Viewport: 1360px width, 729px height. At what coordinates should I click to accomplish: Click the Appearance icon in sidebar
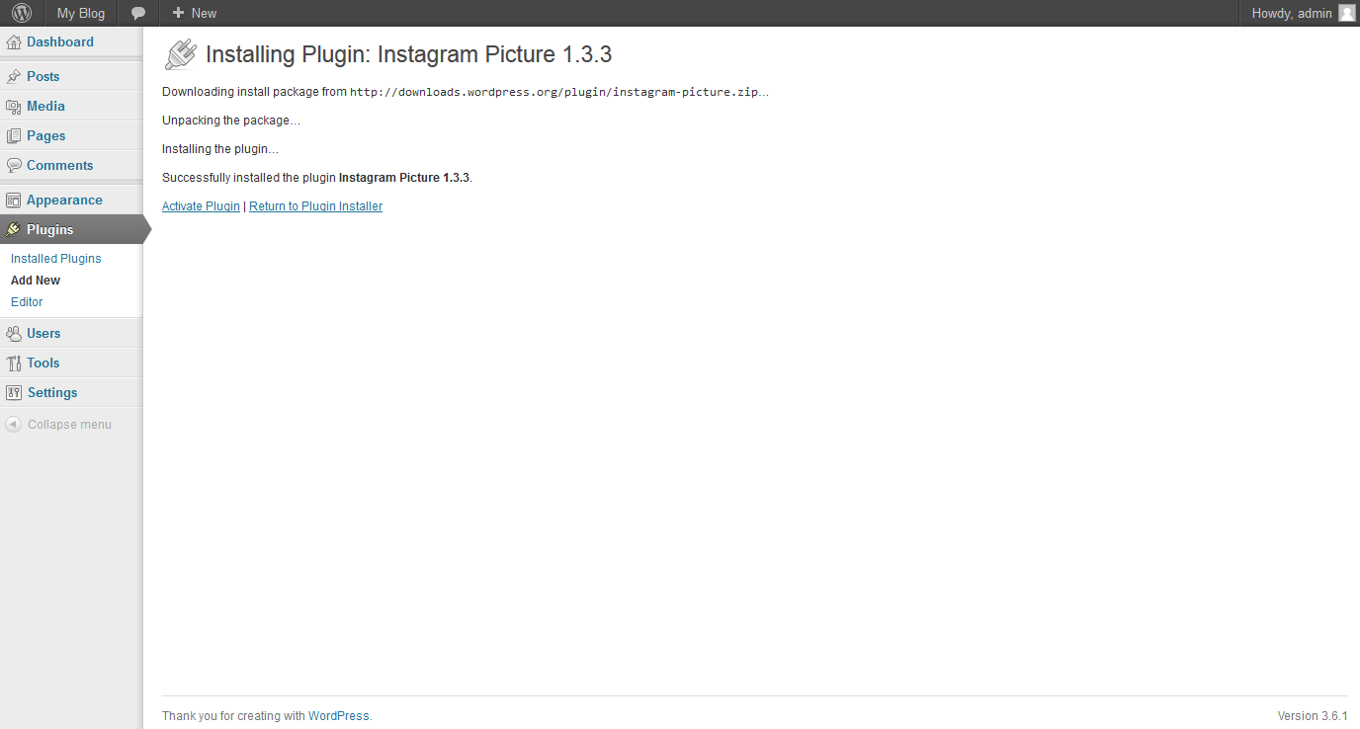point(14,201)
